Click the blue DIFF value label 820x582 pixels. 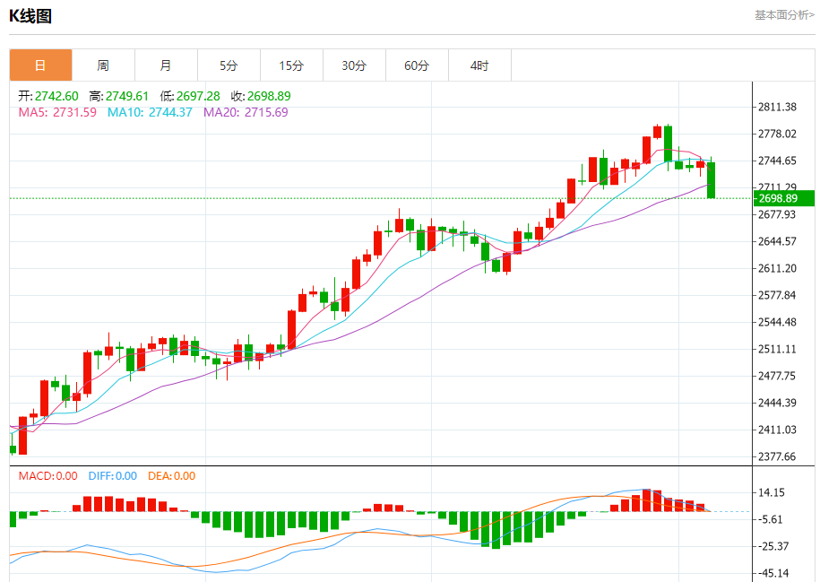112,476
